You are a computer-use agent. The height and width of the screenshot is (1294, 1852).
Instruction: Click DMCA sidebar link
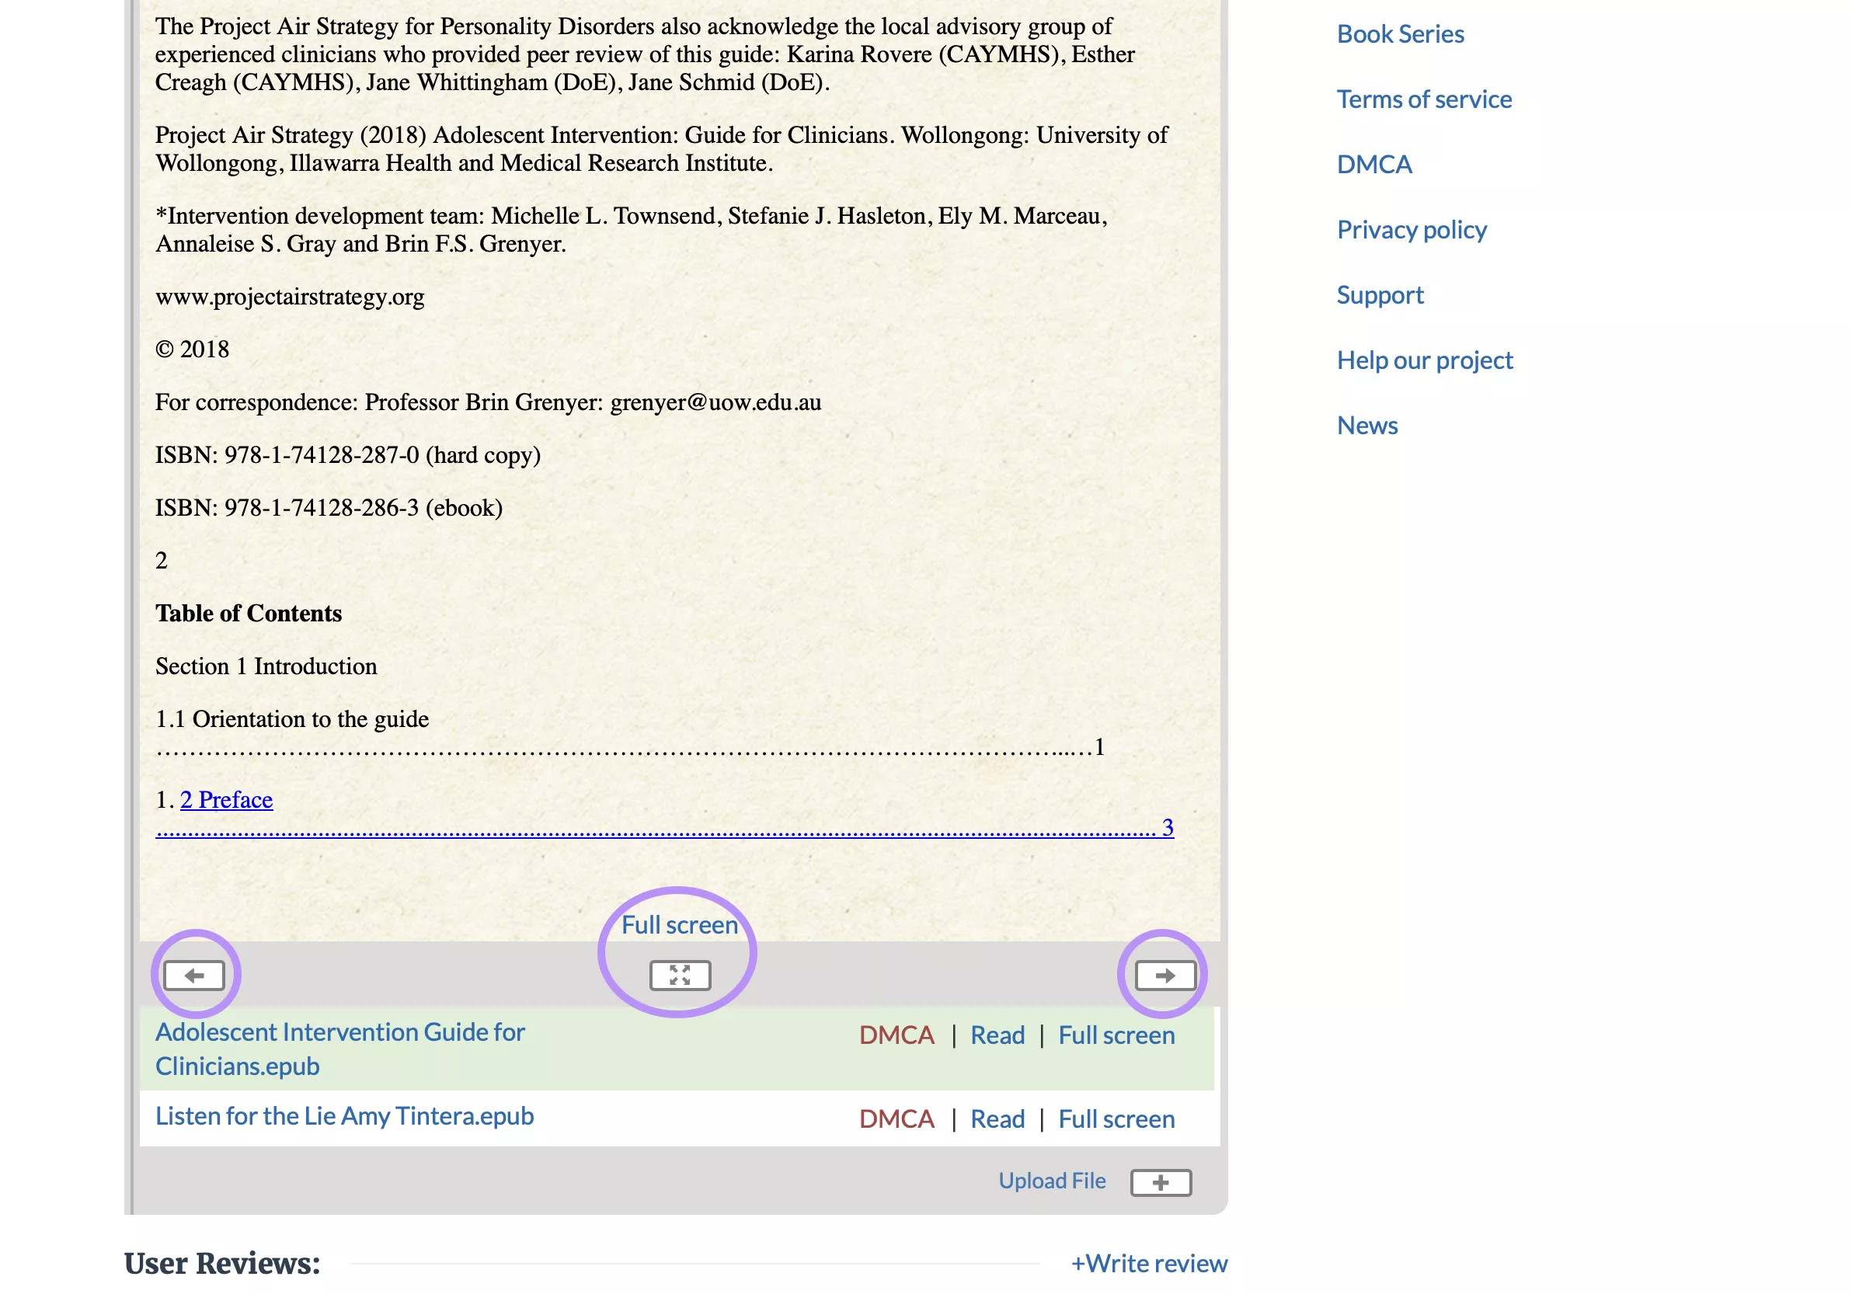pos(1375,163)
